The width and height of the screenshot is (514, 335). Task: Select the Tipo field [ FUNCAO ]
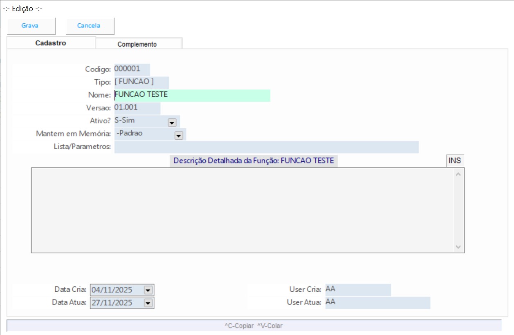(141, 82)
